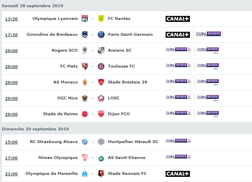252x182 pixels.
Task: Select the Montpellier Hérault SC crest
Action: coord(101,142)
